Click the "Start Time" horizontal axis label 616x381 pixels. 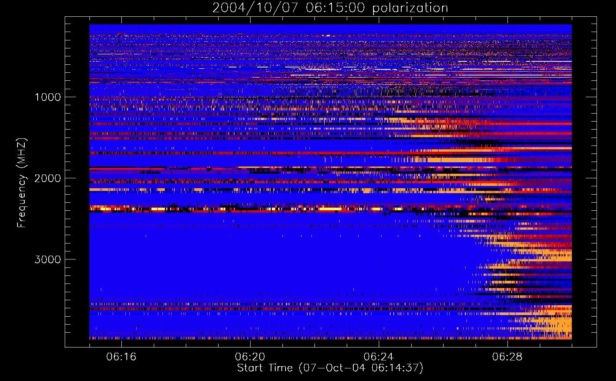click(x=265, y=368)
